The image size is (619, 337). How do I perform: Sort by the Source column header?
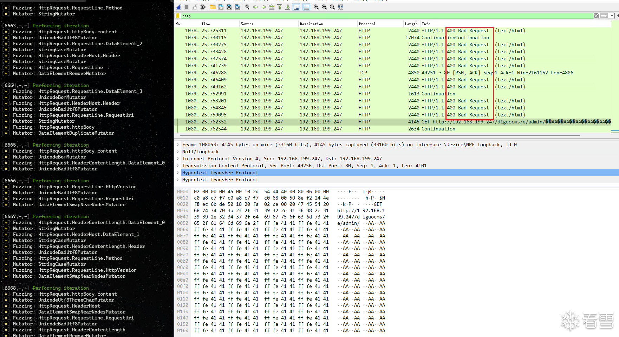[269, 24]
